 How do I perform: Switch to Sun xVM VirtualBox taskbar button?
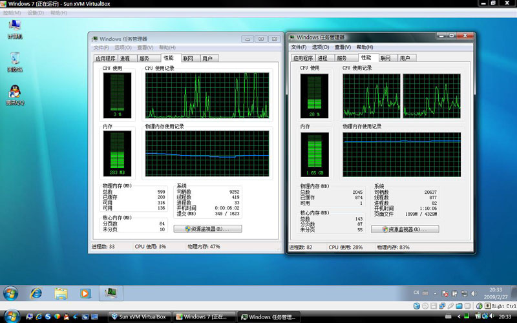(140, 317)
